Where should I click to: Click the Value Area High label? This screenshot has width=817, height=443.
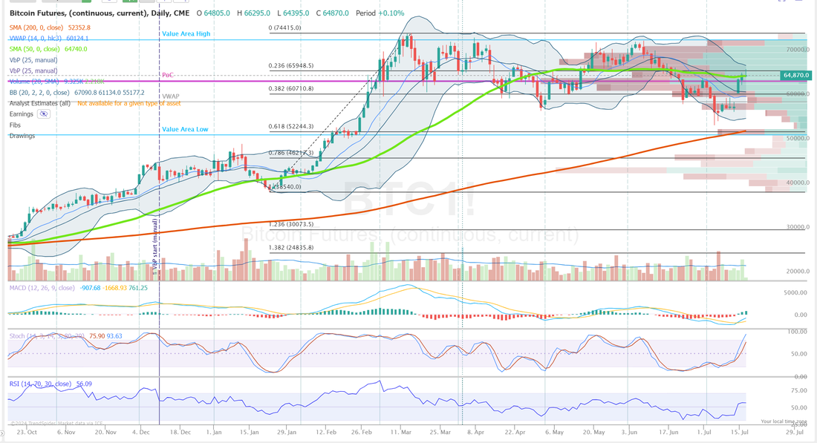point(186,33)
